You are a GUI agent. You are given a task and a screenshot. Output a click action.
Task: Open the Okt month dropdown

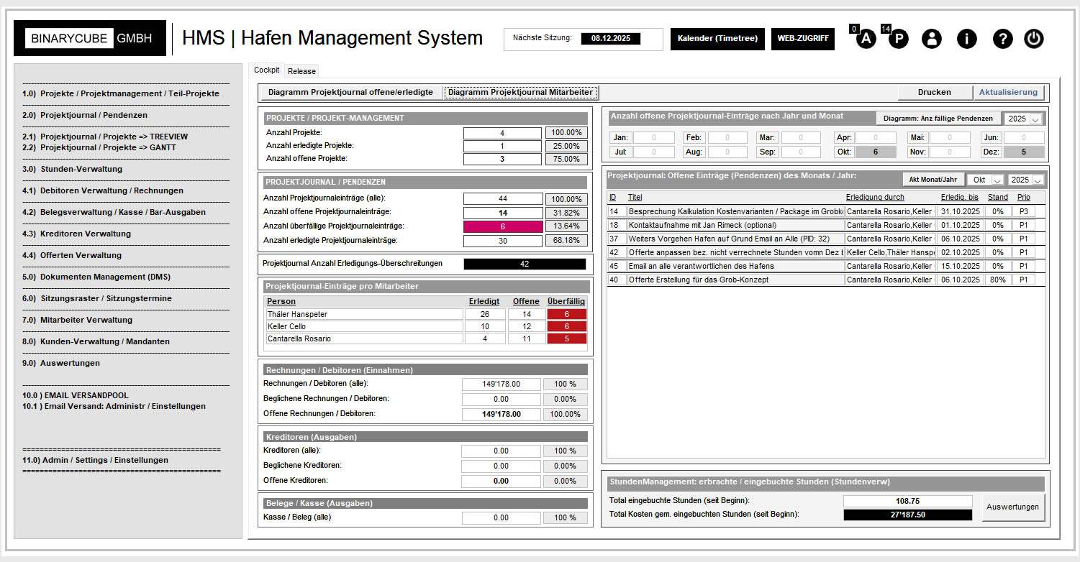[x=985, y=180]
